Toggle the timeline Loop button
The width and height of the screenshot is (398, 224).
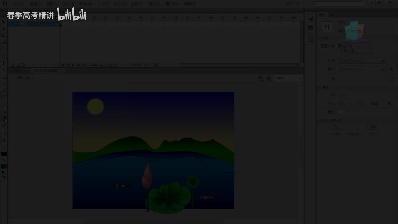point(95,65)
